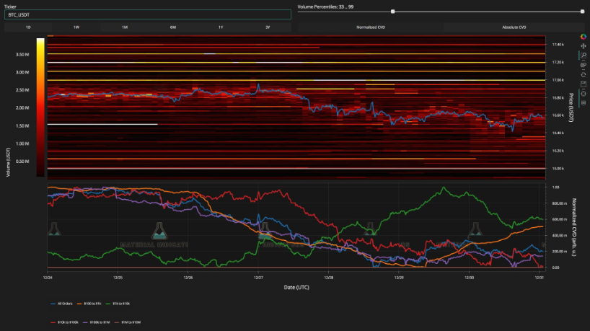The image size is (590, 331).
Task: Click the lower Volume Percentiles slider handle
Action: point(392,12)
